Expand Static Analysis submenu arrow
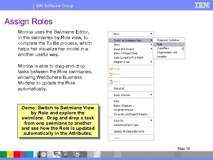The width and height of the screenshot is (213, 160). pyautogui.click(x=151, y=95)
